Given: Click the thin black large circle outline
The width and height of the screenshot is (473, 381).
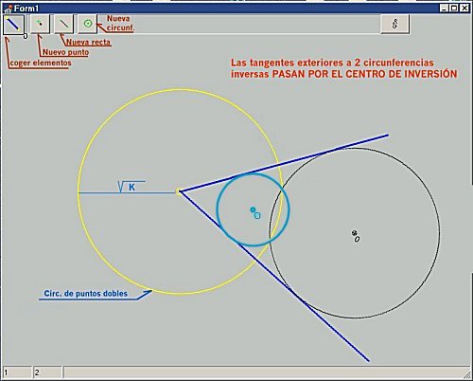Looking at the screenshot, I should click(439, 233).
